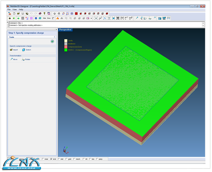Image resolution: width=212 pixels, height=172 pixels.
Task: Click the Show button in toolbar
Action: click(x=48, y=18)
